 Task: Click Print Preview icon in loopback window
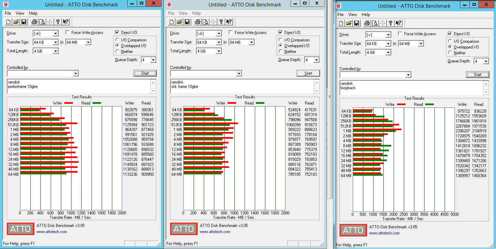[x=375, y=23]
